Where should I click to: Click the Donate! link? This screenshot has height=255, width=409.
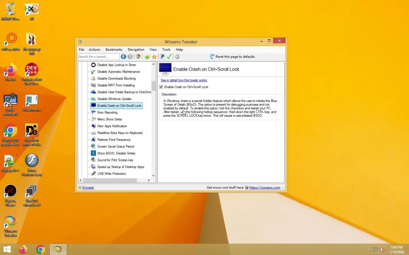[x=88, y=188]
